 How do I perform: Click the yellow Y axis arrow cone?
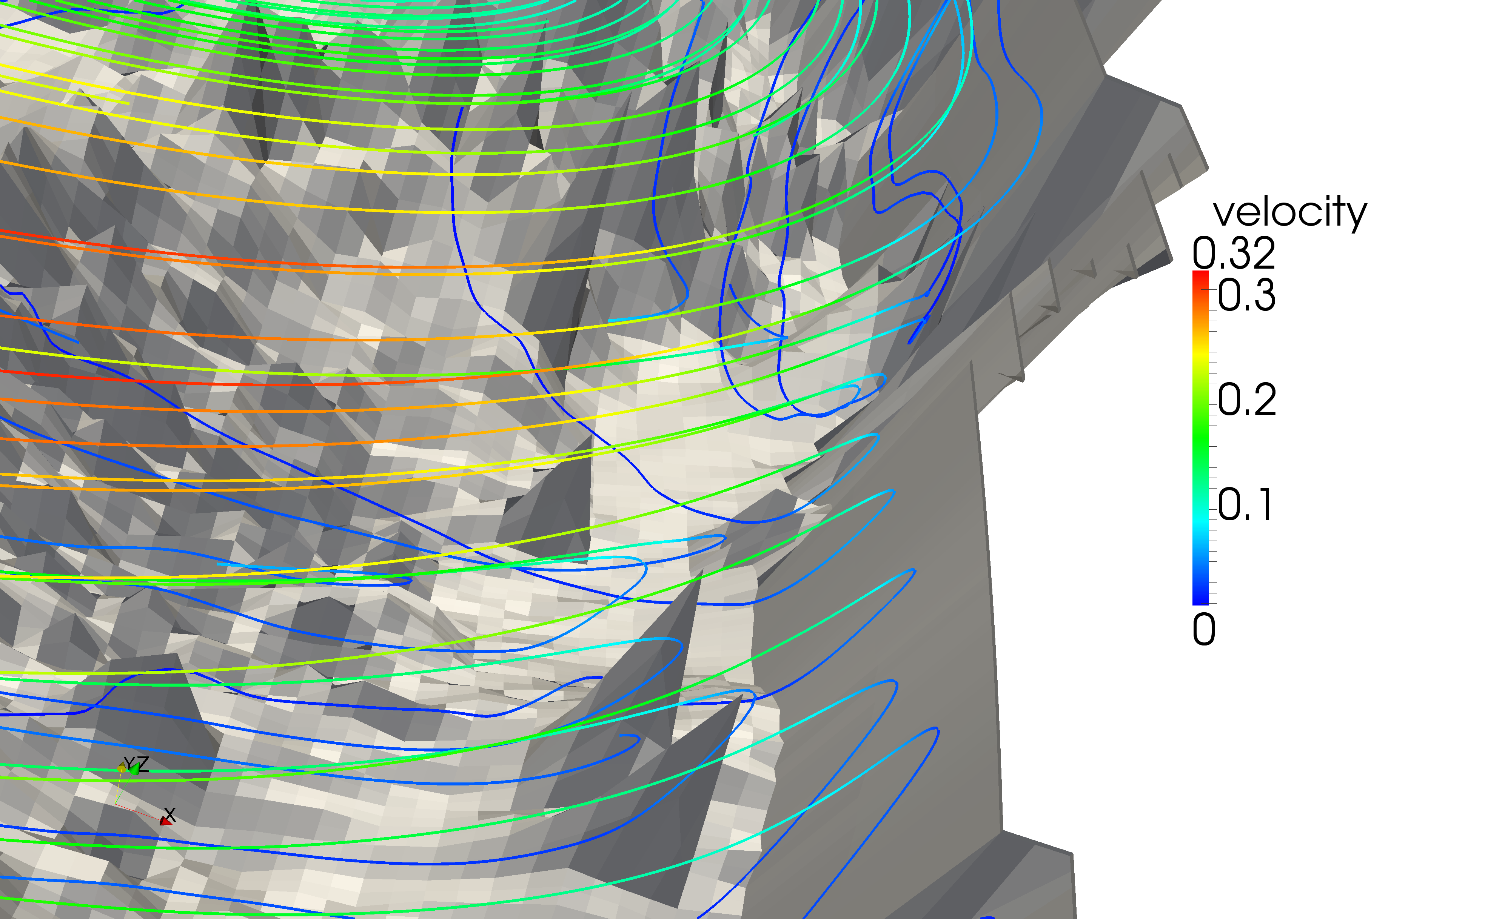click(x=122, y=768)
